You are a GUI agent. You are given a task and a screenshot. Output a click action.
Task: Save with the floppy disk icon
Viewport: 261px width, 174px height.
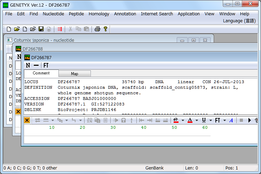click(x=41, y=29)
